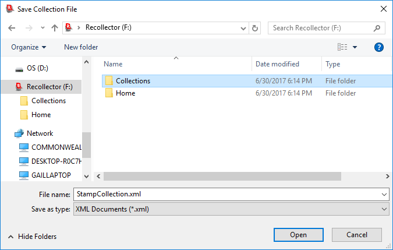Open the view options dropdown arrow

point(355,47)
